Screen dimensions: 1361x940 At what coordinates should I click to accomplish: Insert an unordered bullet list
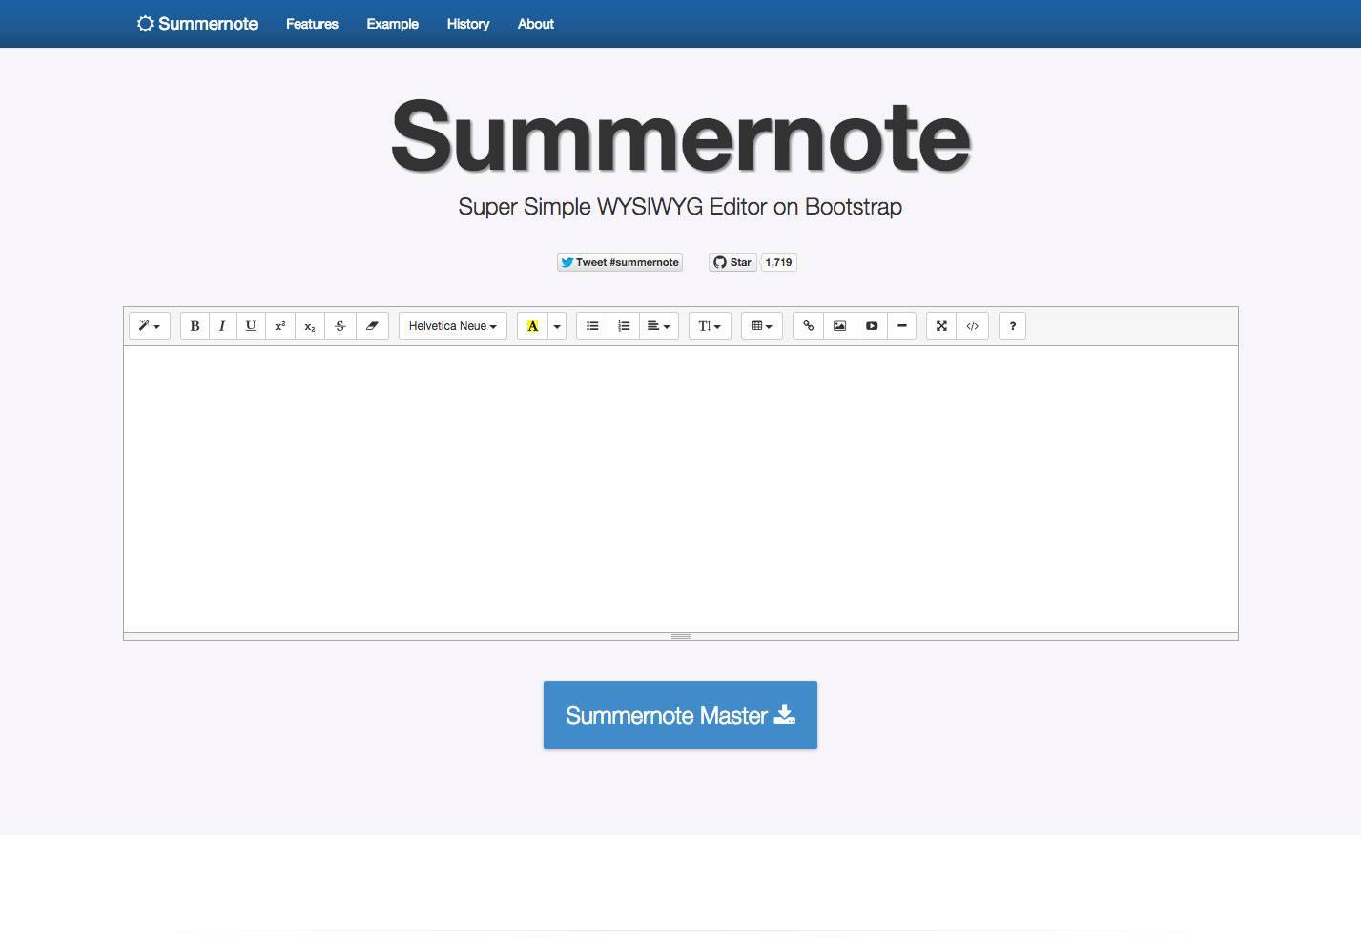592,326
